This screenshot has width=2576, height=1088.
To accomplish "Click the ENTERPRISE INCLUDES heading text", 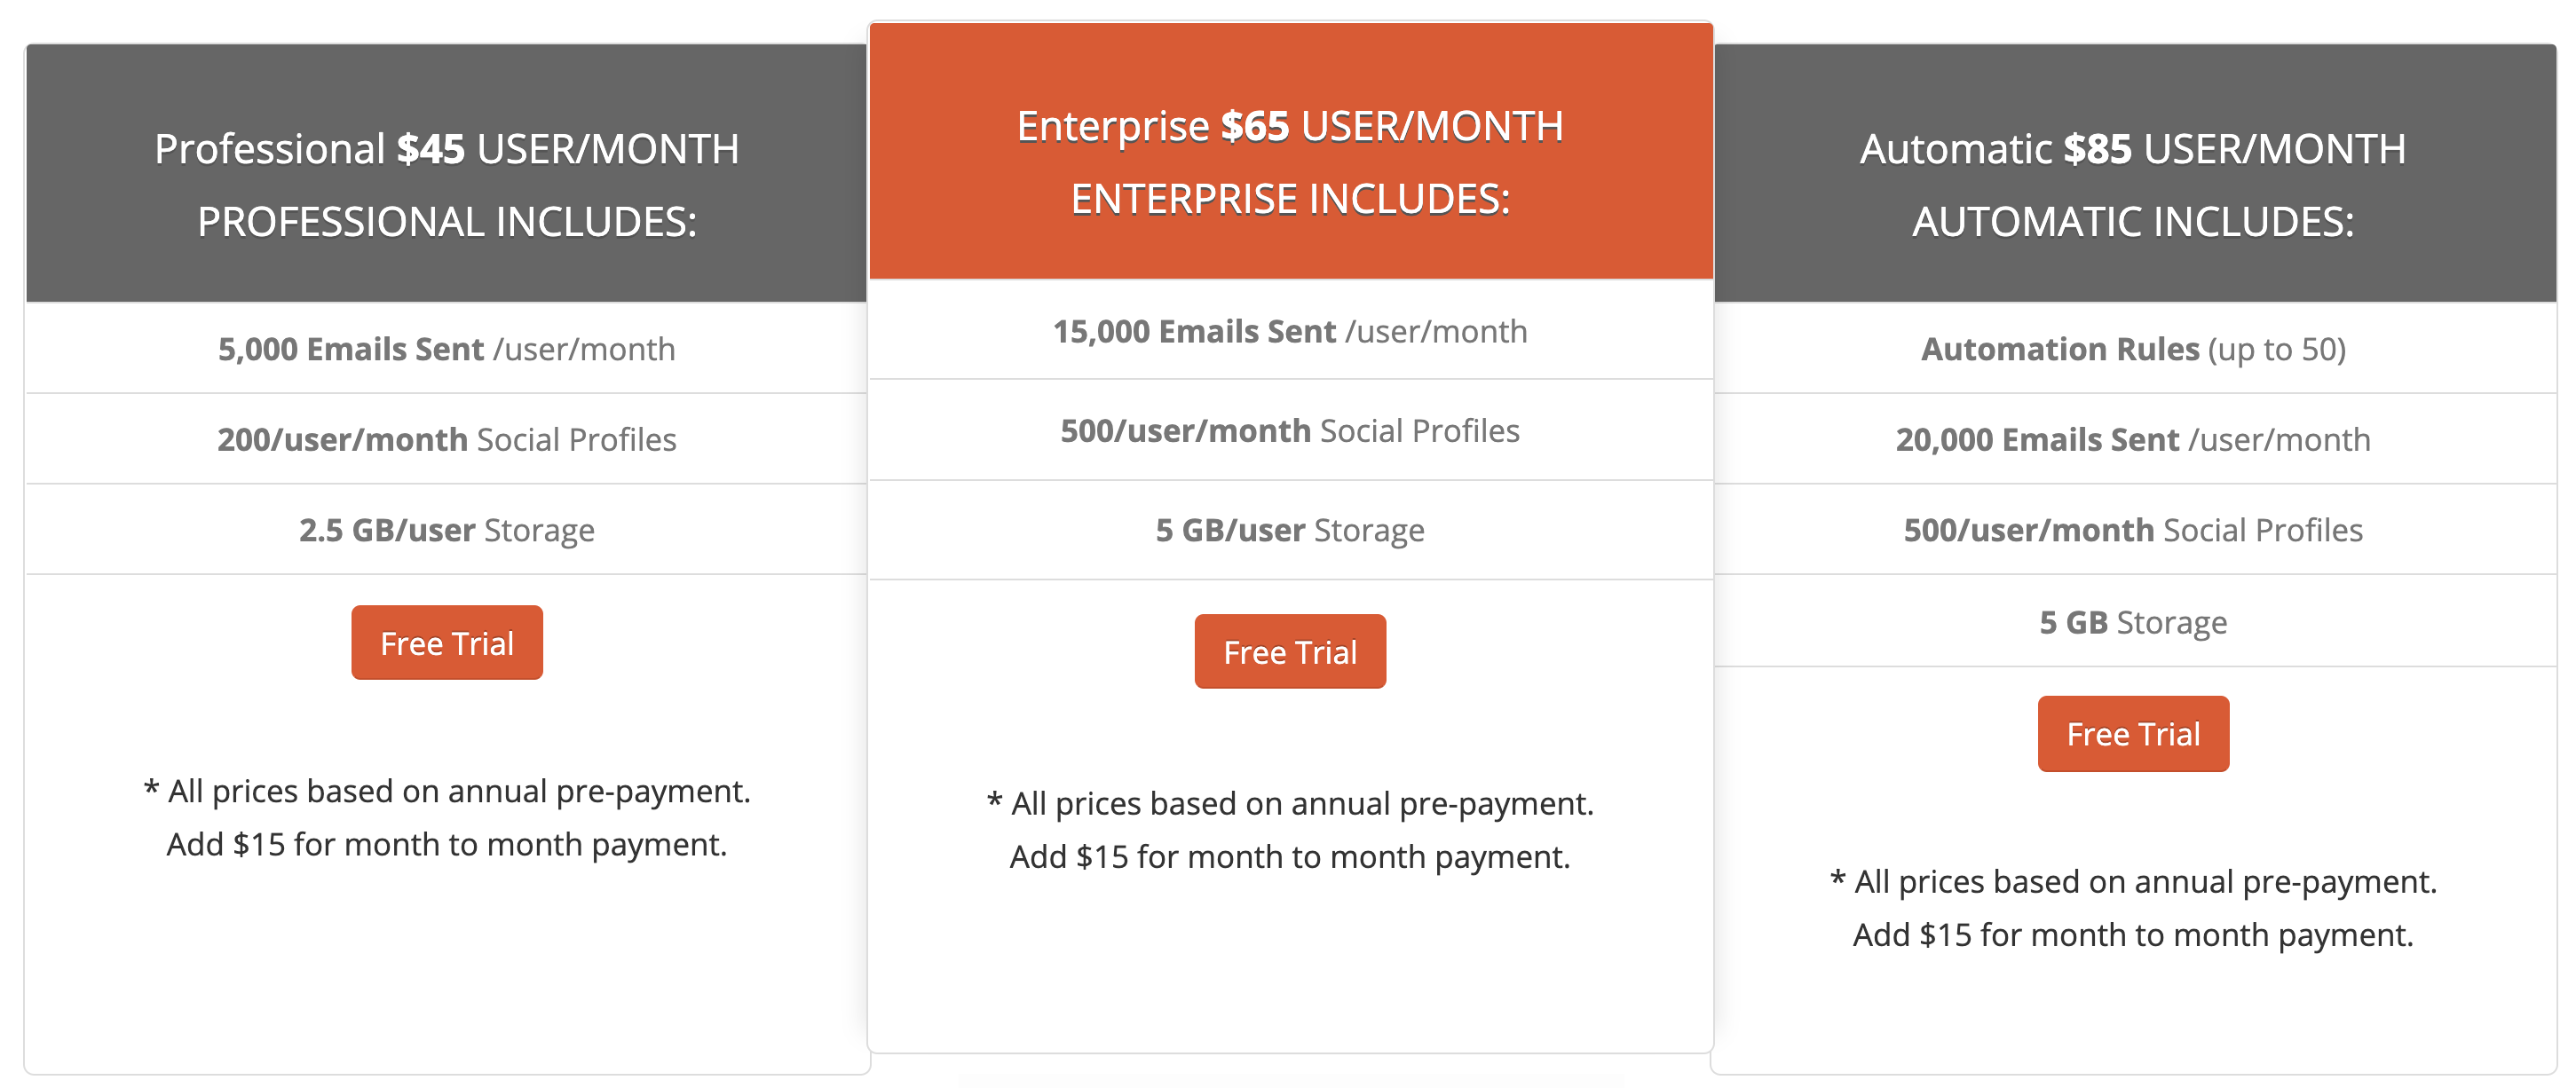I will pos(1290,199).
